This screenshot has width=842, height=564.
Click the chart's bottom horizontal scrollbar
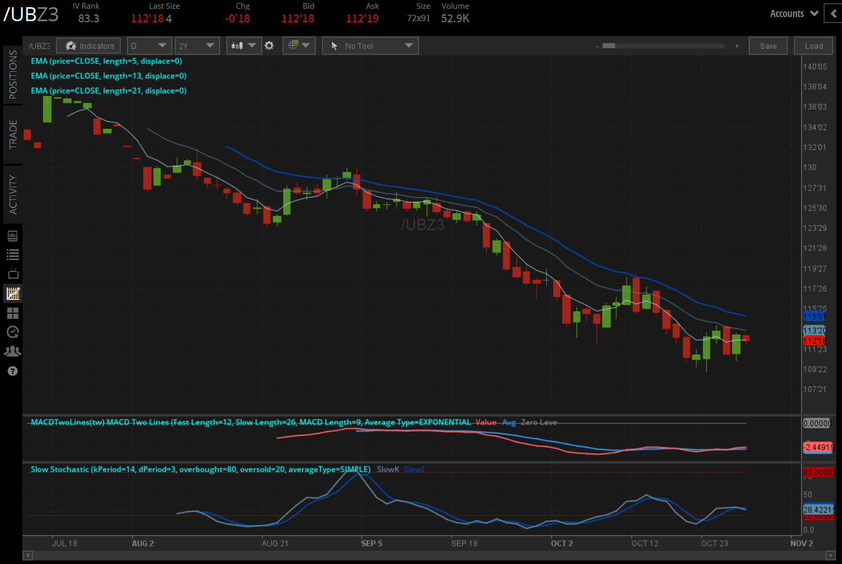(x=429, y=555)
